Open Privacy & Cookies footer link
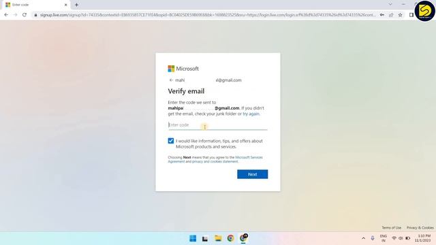436x245 pixels. 420,227
